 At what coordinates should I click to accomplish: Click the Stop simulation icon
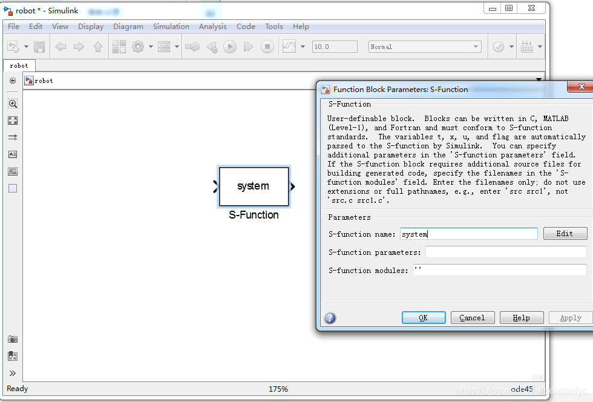point(267,47)
